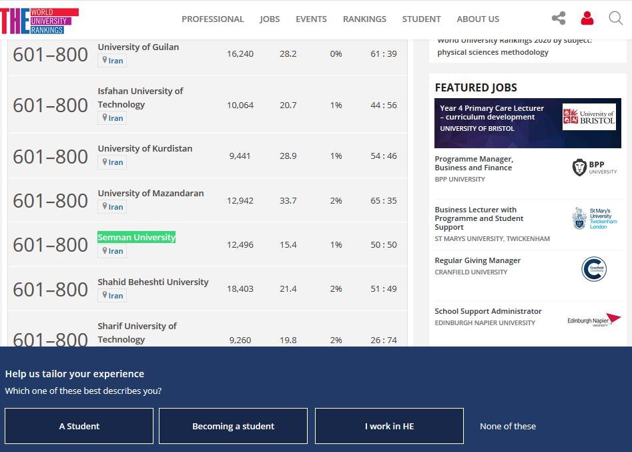Click Iran tag under University of Mazandaran
632x452 pixels.
point(112,207)
